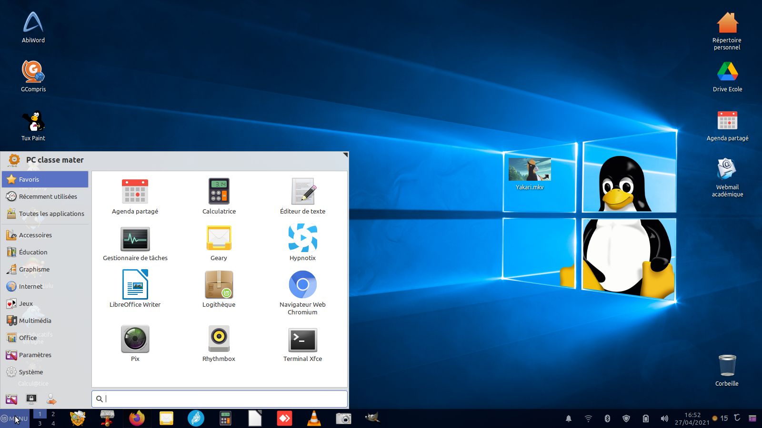
Task: Click the Bluetooth tray icon
Action: [x=607, y=418]
